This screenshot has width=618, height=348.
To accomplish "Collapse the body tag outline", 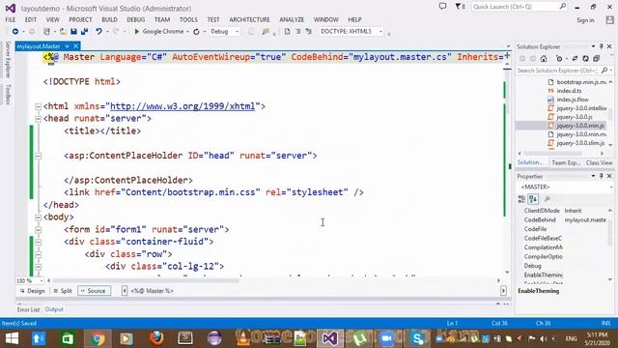I will pos(38,217).
